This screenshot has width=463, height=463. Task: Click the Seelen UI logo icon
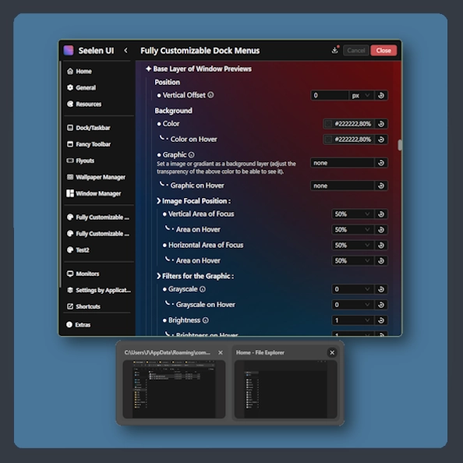point(69,51)
